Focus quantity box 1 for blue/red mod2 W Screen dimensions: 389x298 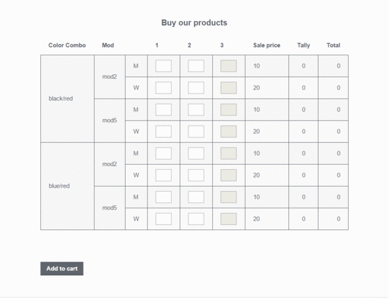163,175
